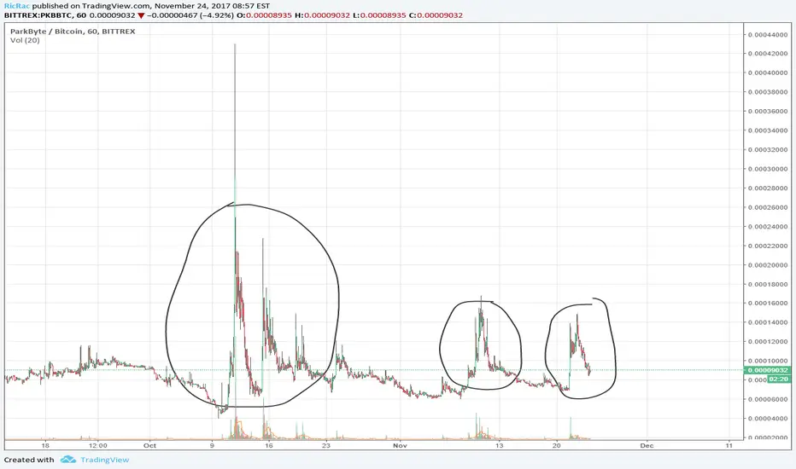
Task: Click the Oct label on time axis
Action: point(149,446)
